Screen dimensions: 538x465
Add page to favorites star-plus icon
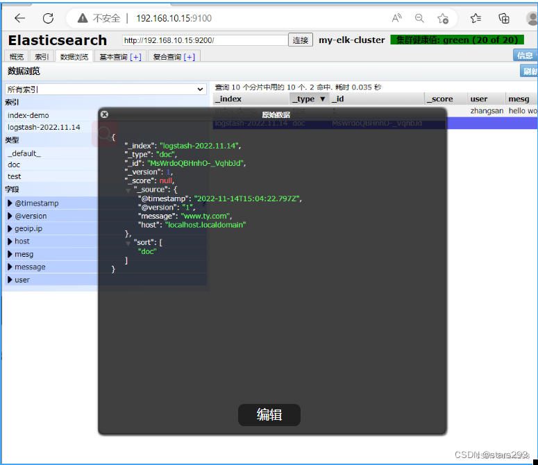(443, 18)
